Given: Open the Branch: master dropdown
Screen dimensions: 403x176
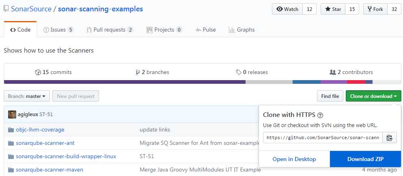Looking at the screenshot, I should tap(27, 96).
